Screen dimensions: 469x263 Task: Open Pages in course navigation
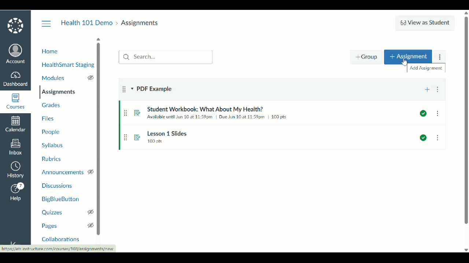pos(49,226)
